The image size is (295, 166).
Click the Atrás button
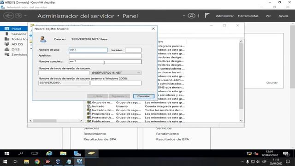(98, 96)
